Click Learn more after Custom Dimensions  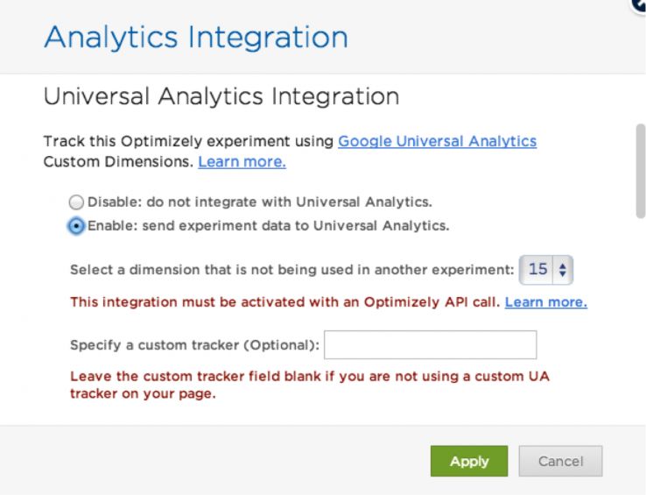(242, 162)
